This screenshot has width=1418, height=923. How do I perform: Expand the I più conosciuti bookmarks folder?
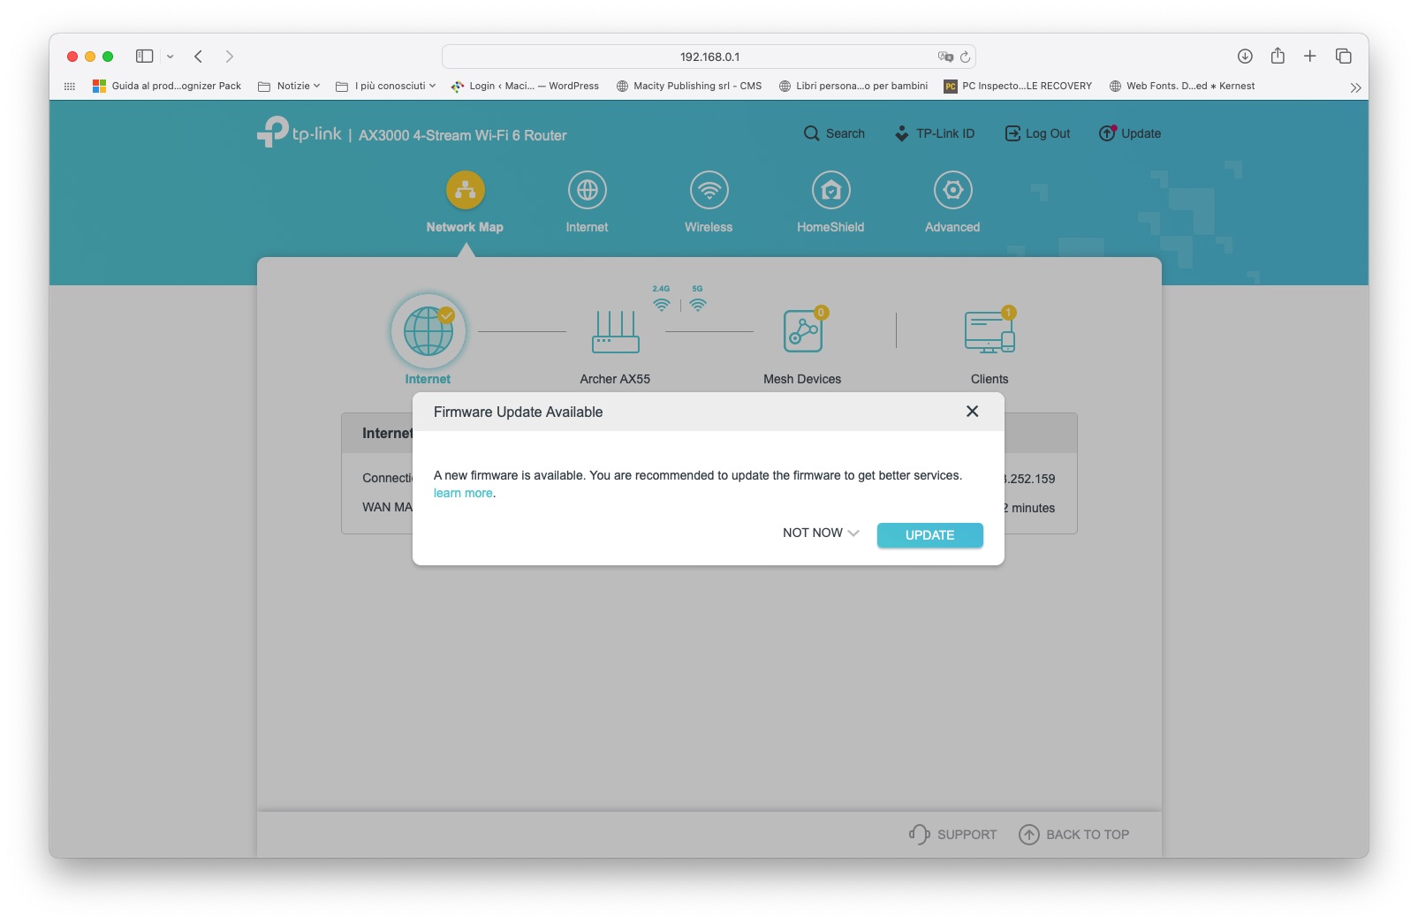[x=386, y=87]
